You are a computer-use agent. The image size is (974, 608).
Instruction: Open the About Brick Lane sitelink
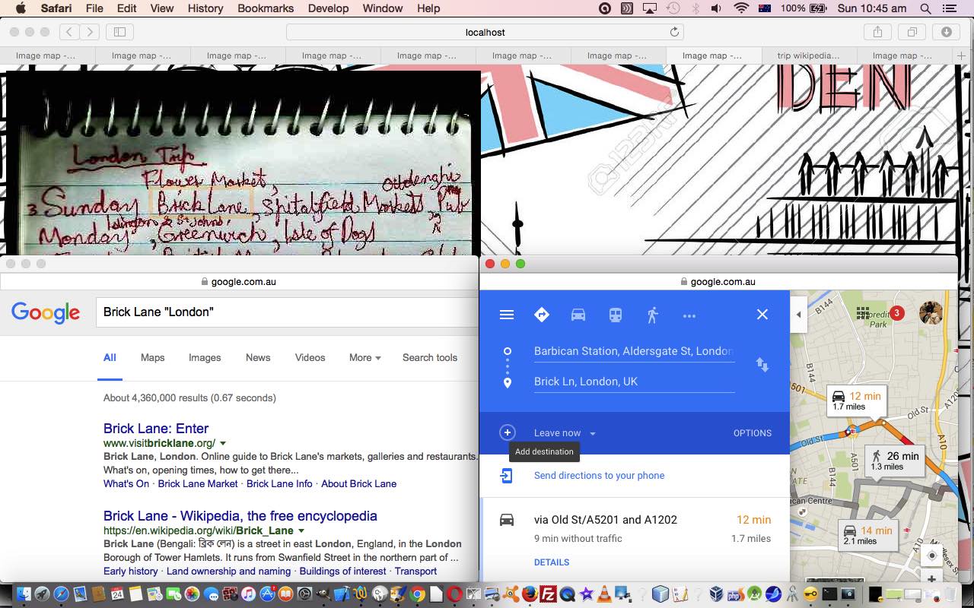click(358, 484)
